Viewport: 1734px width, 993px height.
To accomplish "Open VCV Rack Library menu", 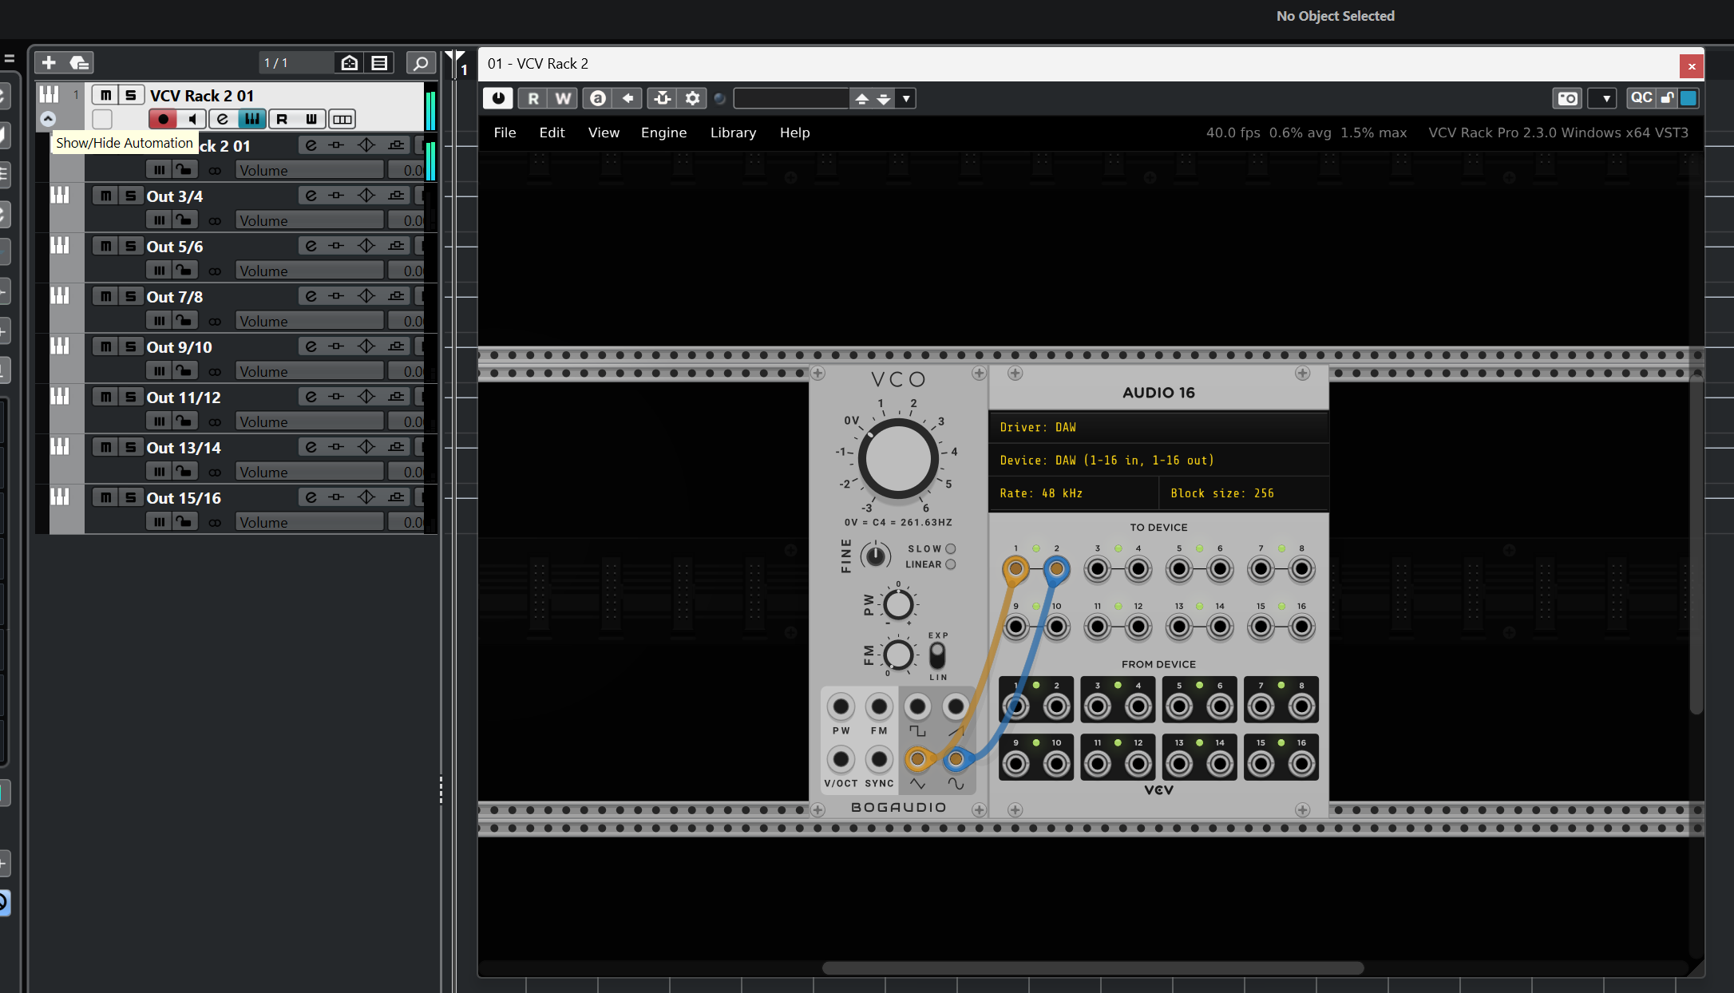I will tap(733, 133).
